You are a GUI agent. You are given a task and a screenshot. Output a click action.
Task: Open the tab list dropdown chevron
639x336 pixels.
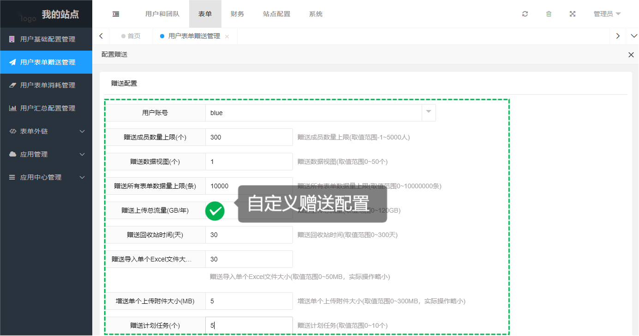633,36
